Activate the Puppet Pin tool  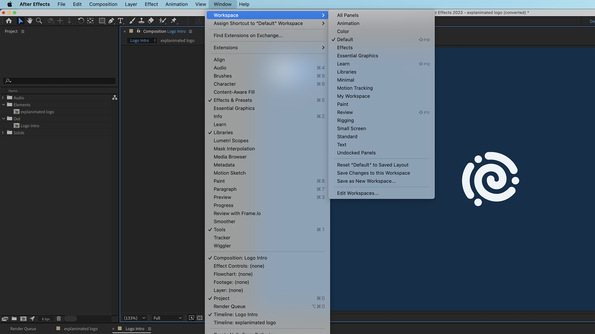[174, 21]
